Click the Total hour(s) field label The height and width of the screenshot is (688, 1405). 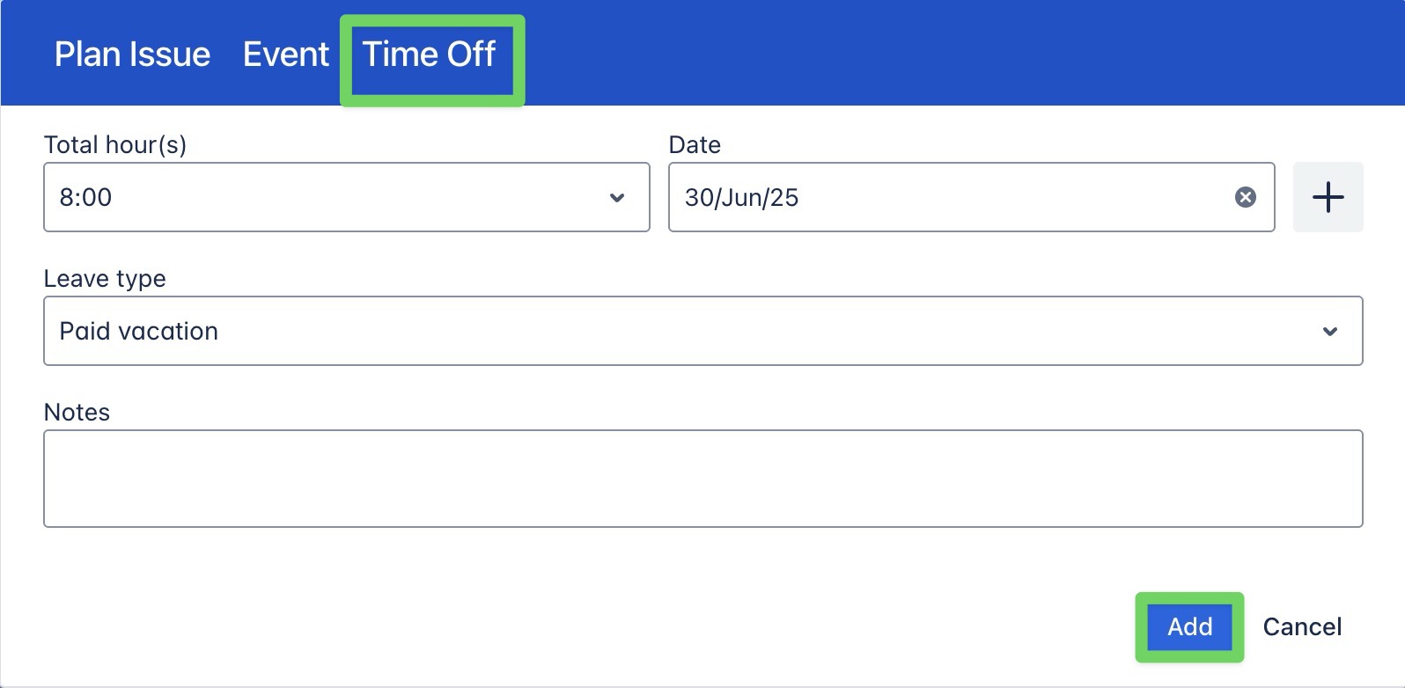(x=115, y=144)
